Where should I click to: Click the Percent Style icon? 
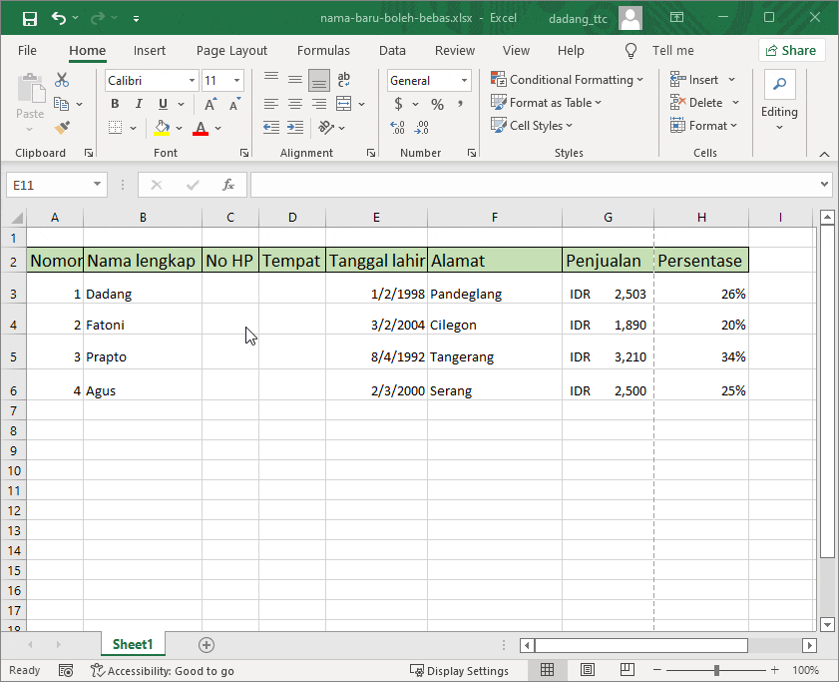pos(436,103)
